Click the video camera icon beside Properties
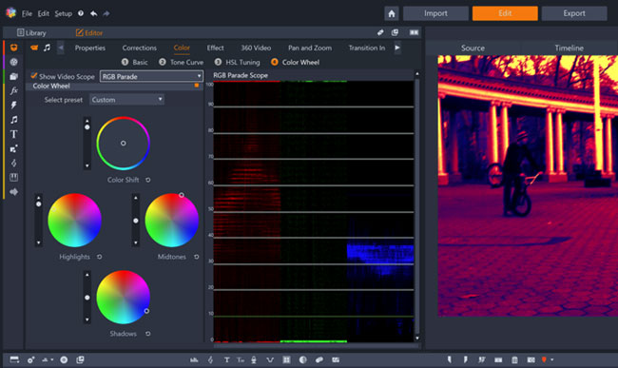 (x=34, y=48)
